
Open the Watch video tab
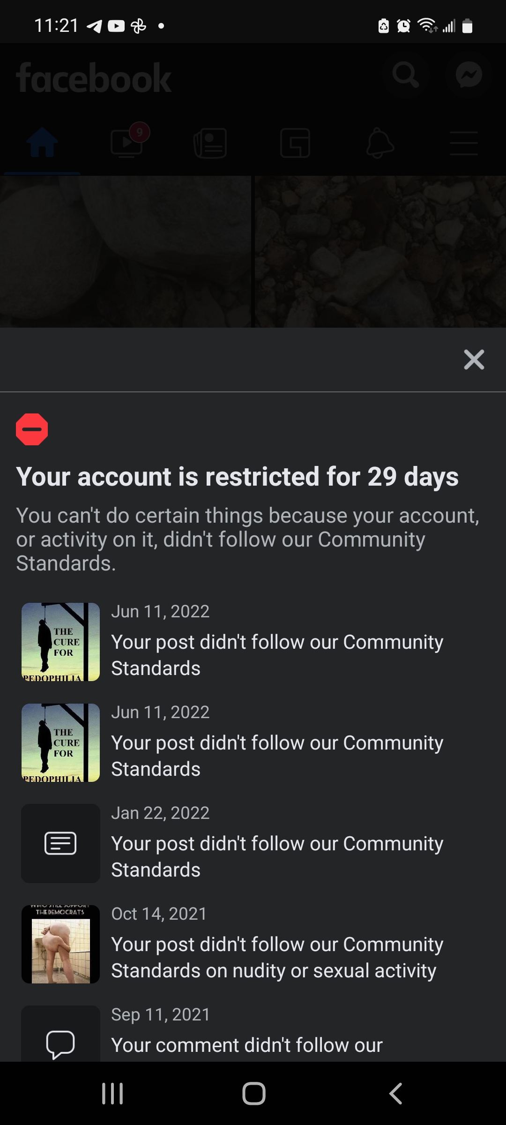(x=126, y=142)
